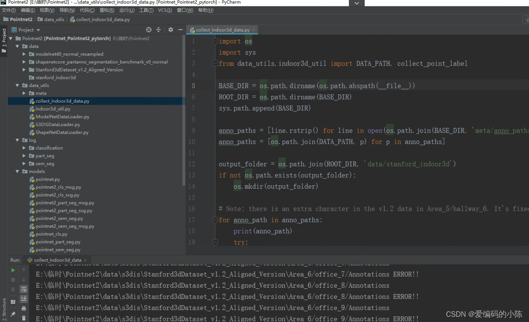The width and height of the screenshot is (529, 322).
Task: Select ModelNetDataLoader.py in Project tree
Action: point(62,117)
